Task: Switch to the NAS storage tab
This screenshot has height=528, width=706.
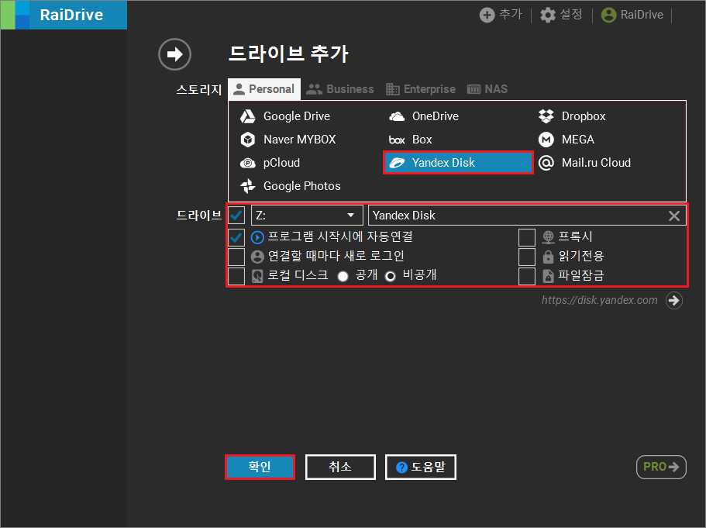Action: [487, 89]
